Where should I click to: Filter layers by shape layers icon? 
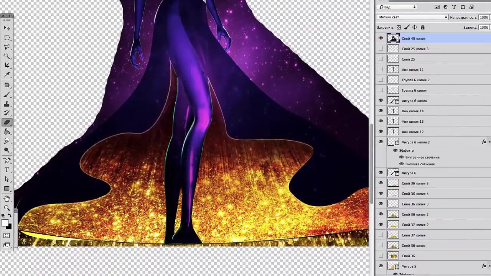(463, 7)
